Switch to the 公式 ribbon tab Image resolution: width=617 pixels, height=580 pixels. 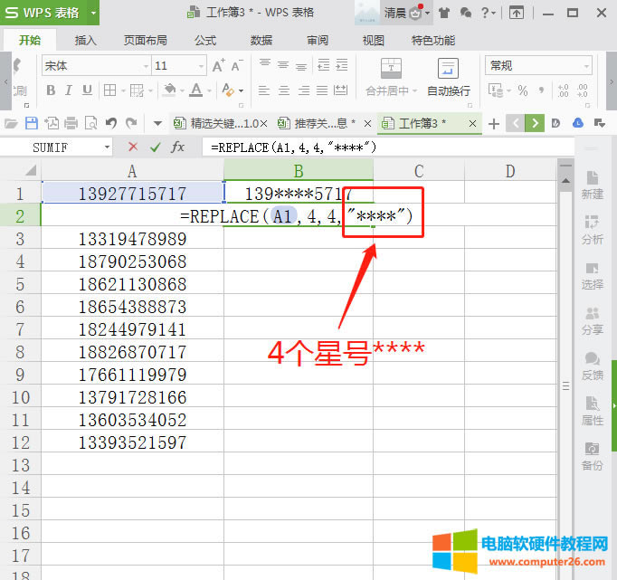click(x=205, y=41)
